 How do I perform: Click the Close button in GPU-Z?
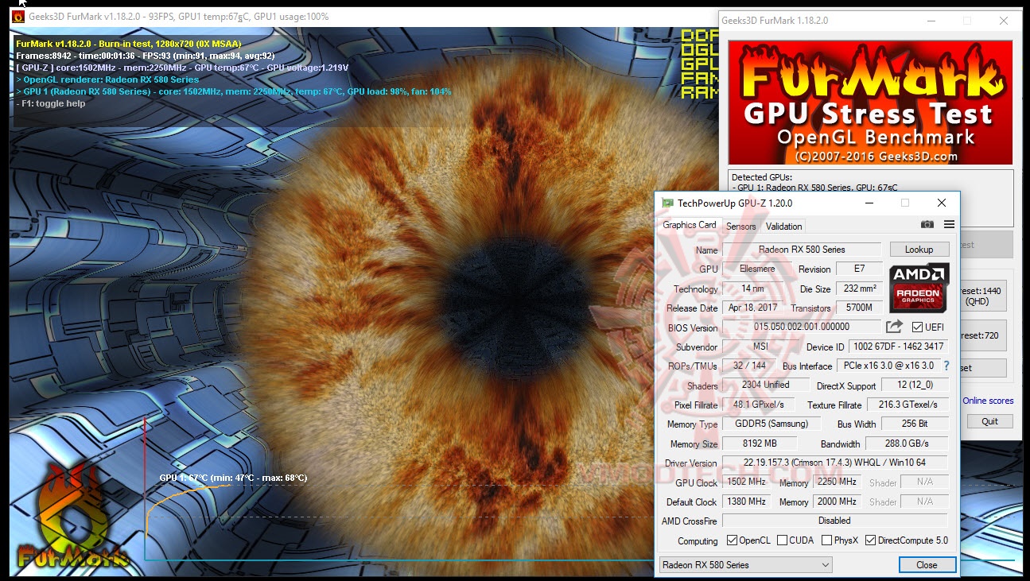click(927, 565)
